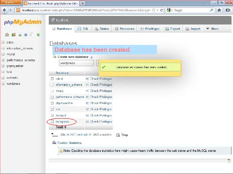Switch to the Databases tab
The height and width of the screenshot is (174, 233).
(62, 29)
